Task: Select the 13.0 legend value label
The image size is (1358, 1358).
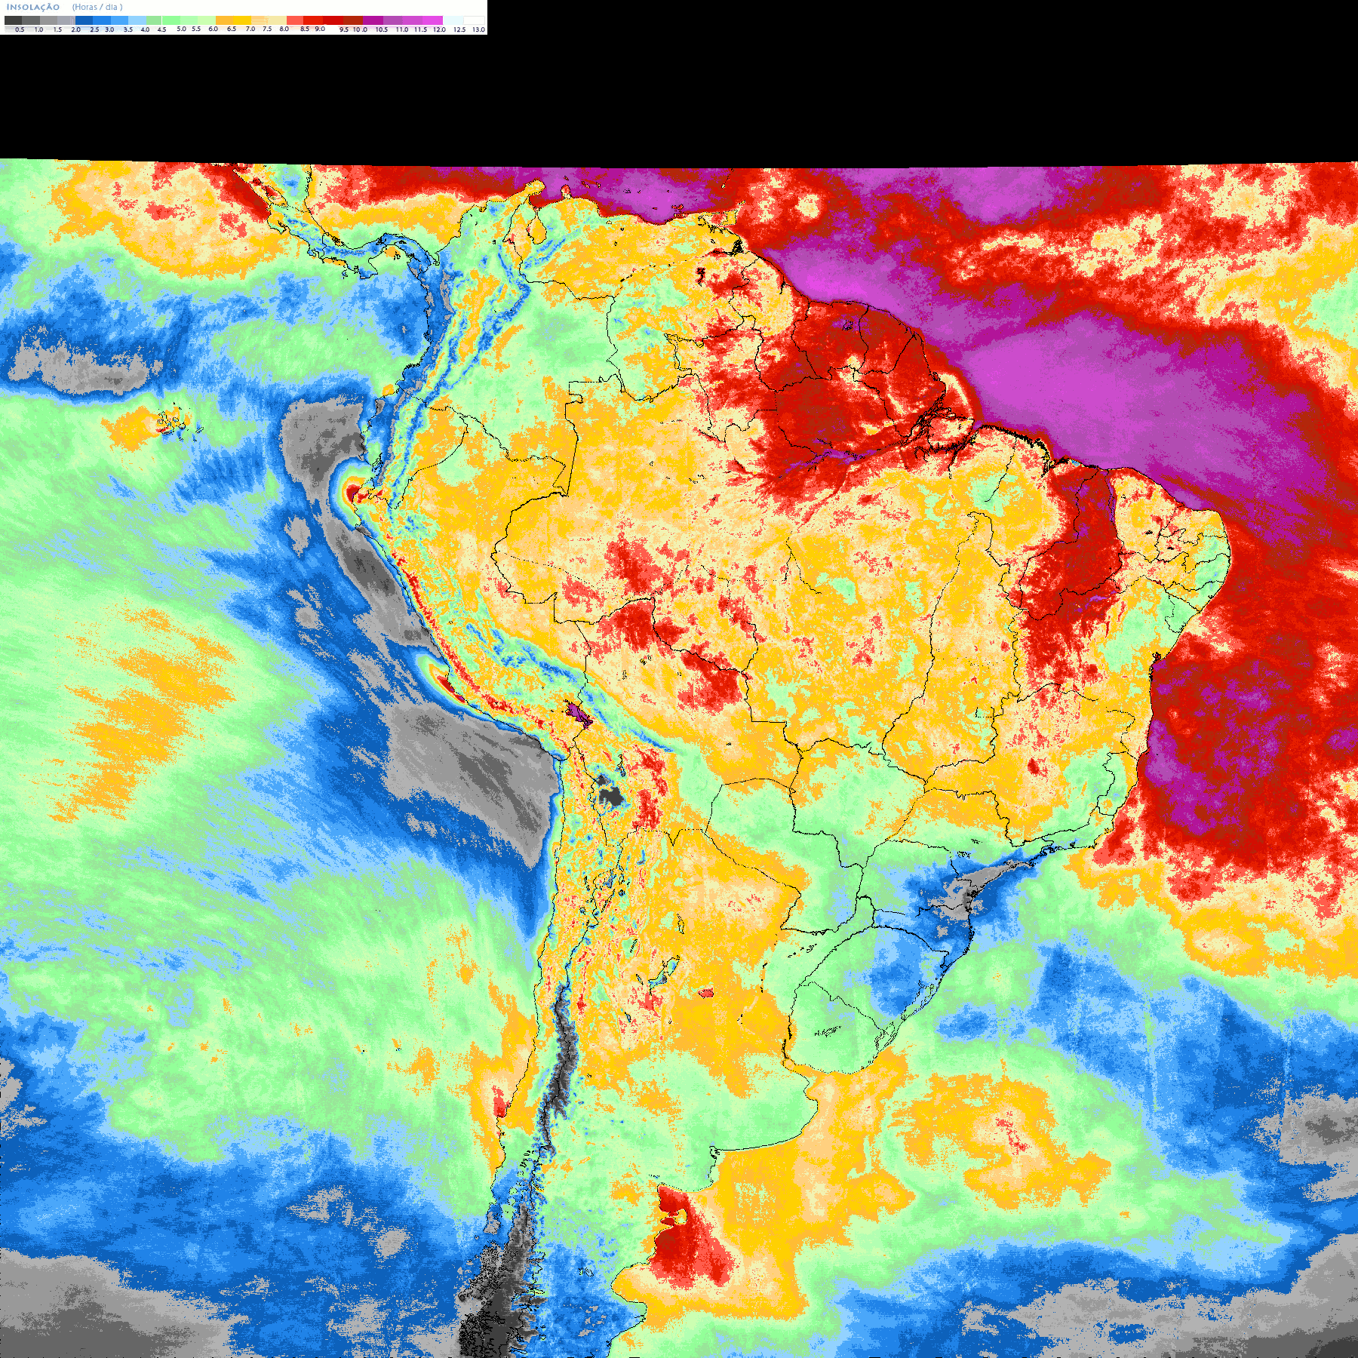Action: [x=479, y=29]
